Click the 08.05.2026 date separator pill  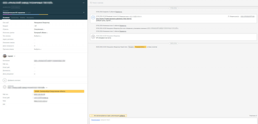tap(173, 43)
